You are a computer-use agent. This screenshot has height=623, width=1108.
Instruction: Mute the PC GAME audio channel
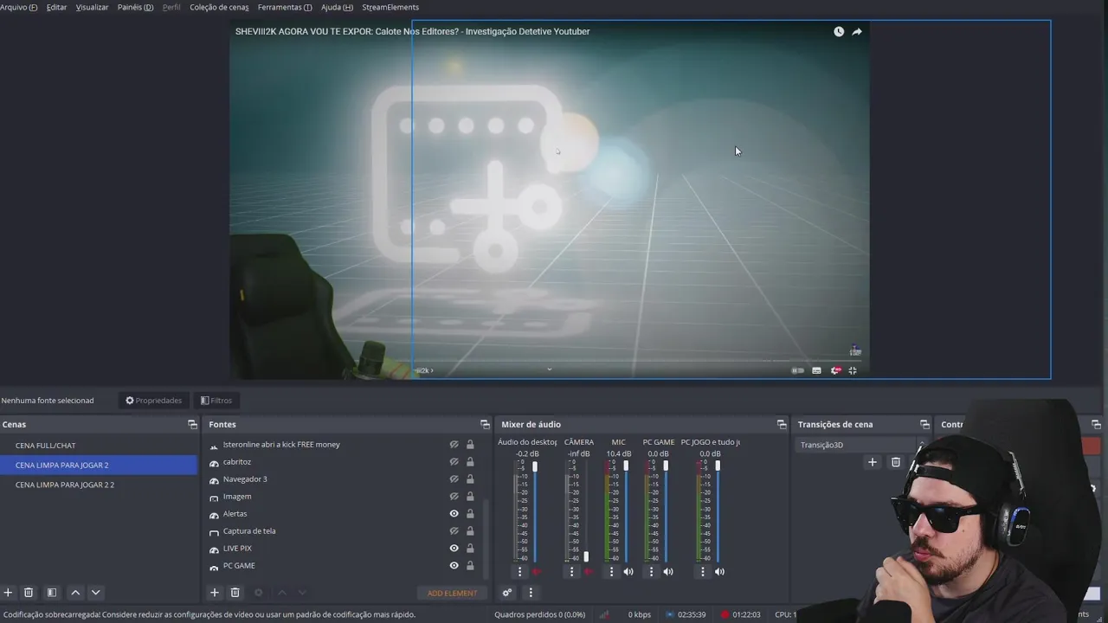668,572
